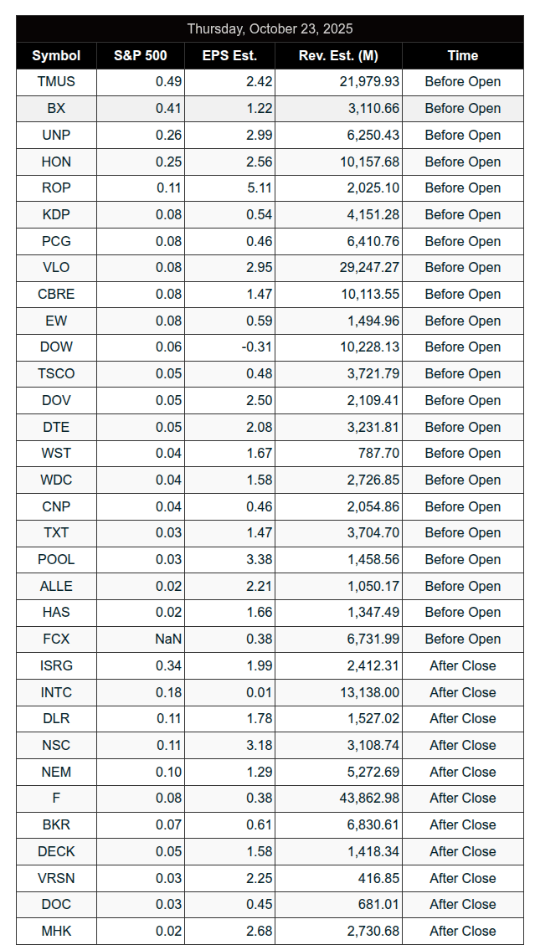Click DOW's EPS estimate of -0.31

(x=257, y=347)
